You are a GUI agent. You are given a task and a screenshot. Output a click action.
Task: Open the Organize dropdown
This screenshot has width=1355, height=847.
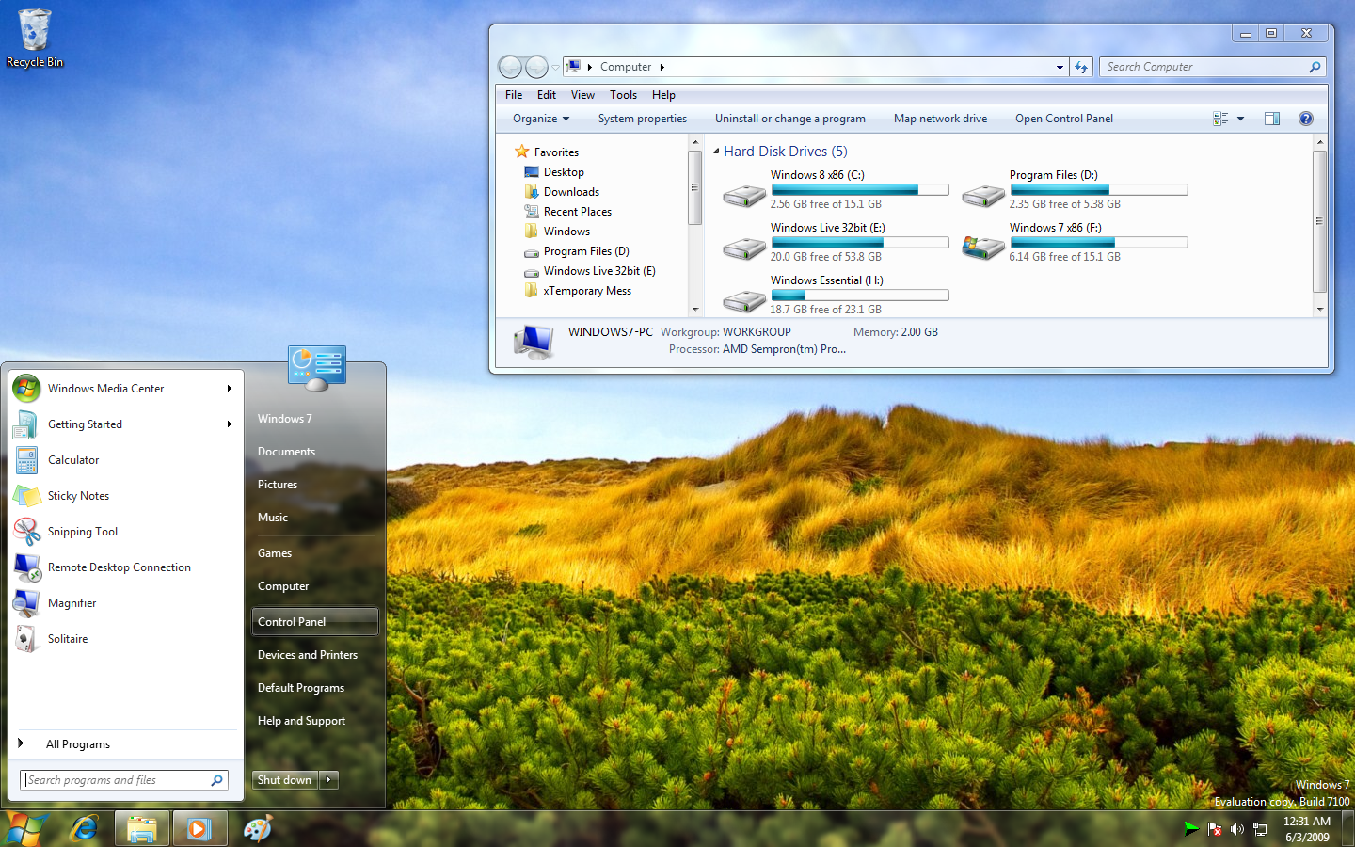pyautogui.click(x=541, y=119)
